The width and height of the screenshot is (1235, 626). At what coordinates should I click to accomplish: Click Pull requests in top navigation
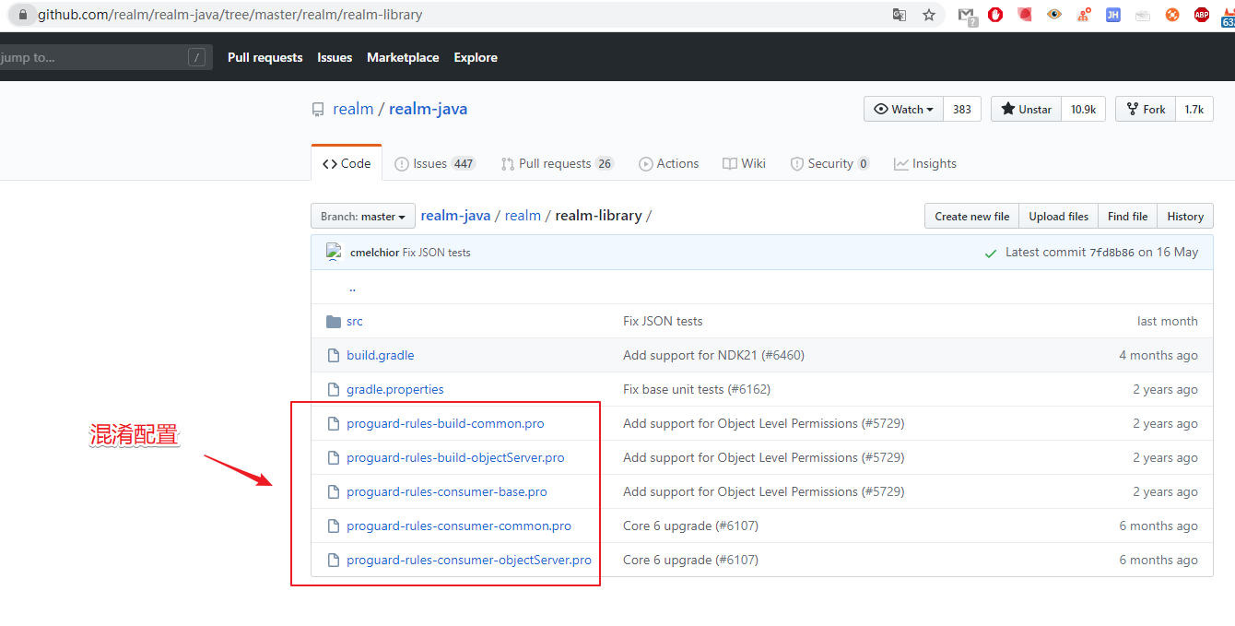click(x=265, y=57)
